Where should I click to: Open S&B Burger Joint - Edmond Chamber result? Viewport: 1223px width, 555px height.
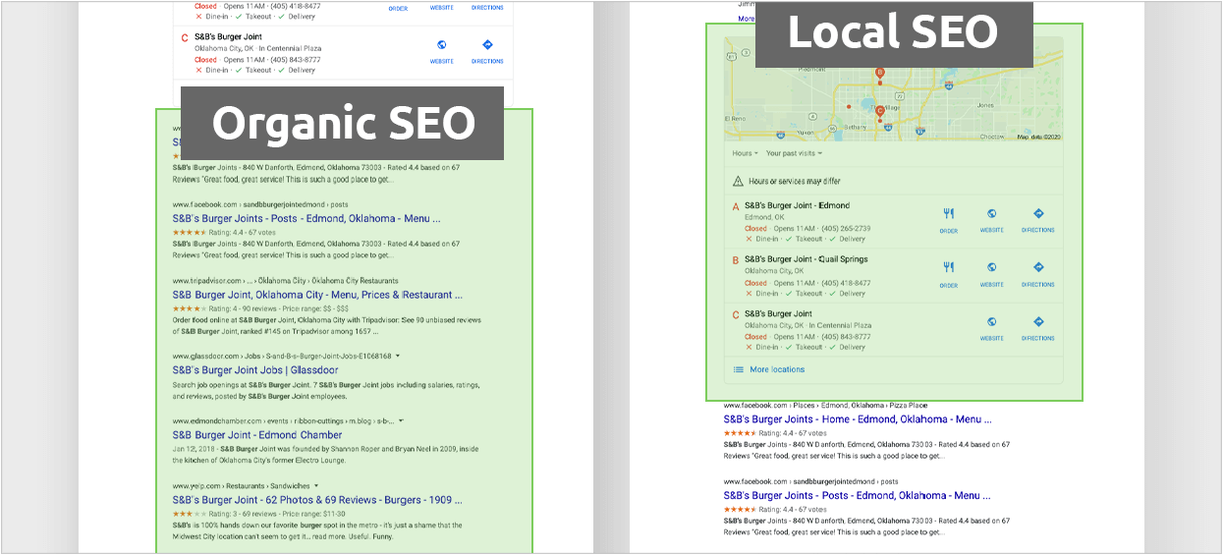coord(257,435)
